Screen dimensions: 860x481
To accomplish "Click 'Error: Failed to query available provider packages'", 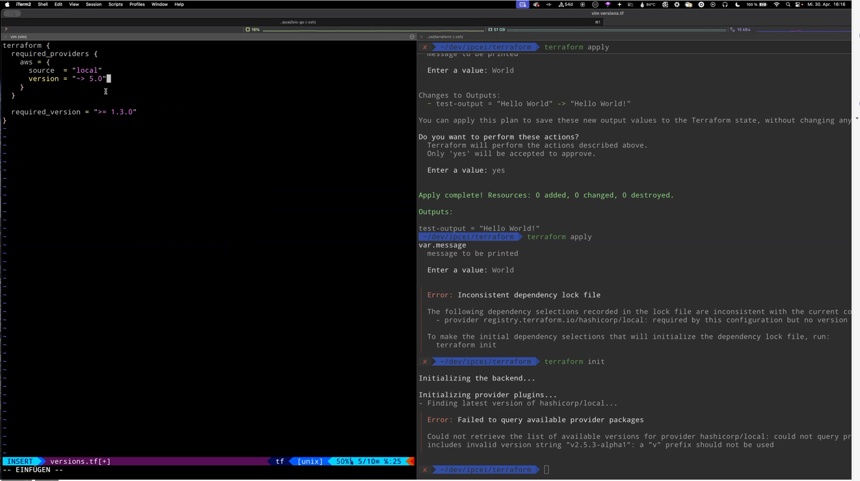I will 535,420.
